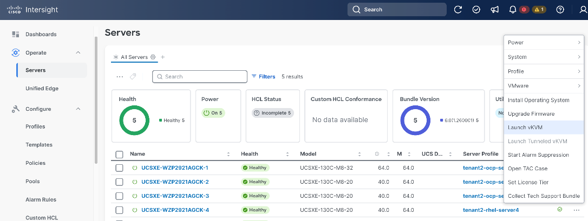Open tenant2-rhel-server4 server profile
The image size is (588, 221).
[491, 210]
